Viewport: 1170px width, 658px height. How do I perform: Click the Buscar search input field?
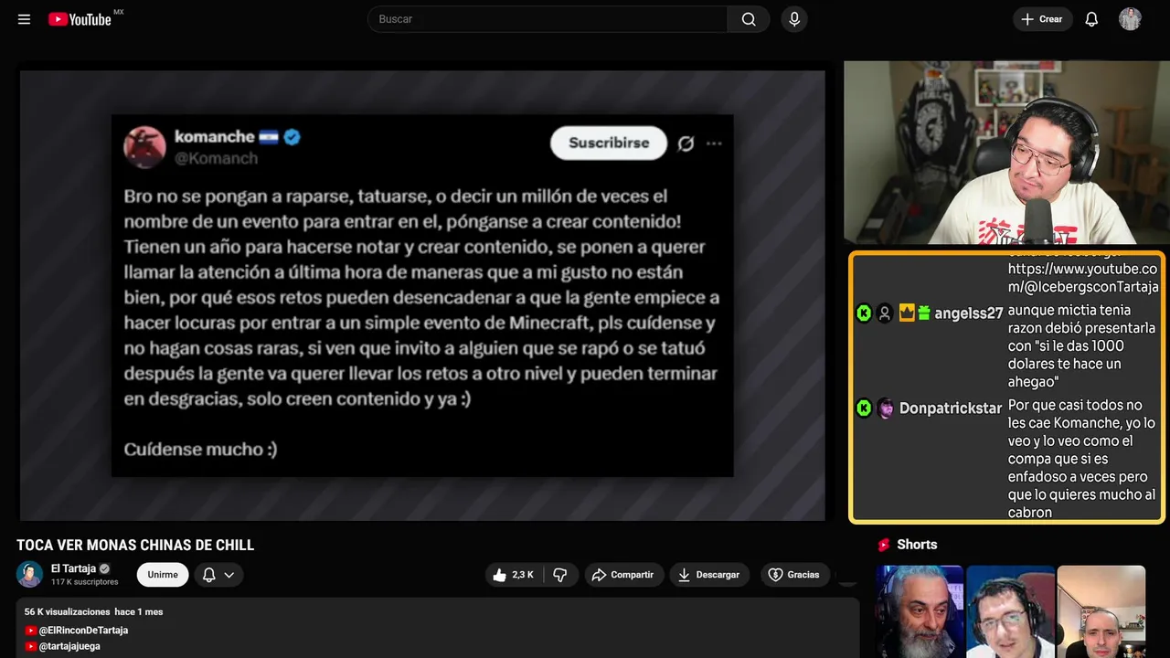click(x=548, y=19)
